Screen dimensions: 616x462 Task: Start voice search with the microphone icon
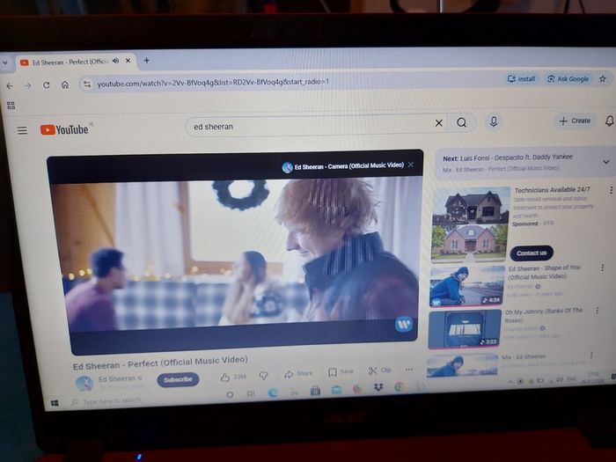494,121
